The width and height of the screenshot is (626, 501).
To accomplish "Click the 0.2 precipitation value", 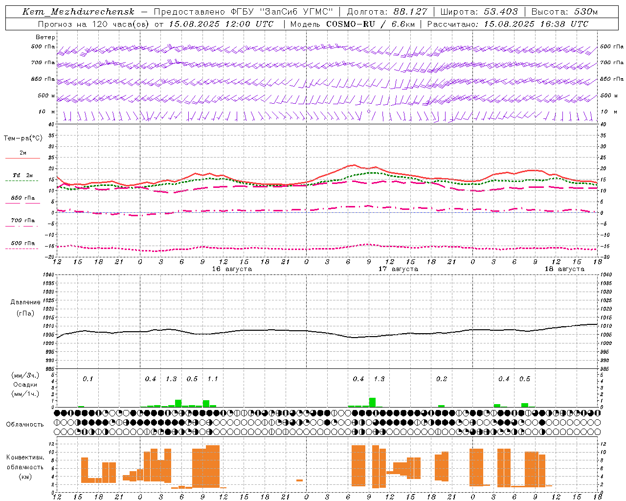I will click(442, 379).
